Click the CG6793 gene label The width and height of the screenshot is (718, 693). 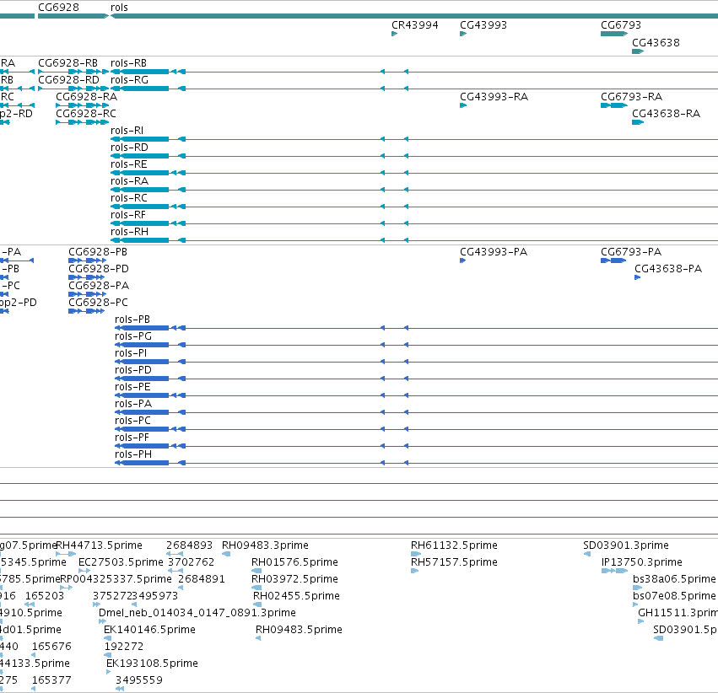pyautogui.click(x=621, y=25)
